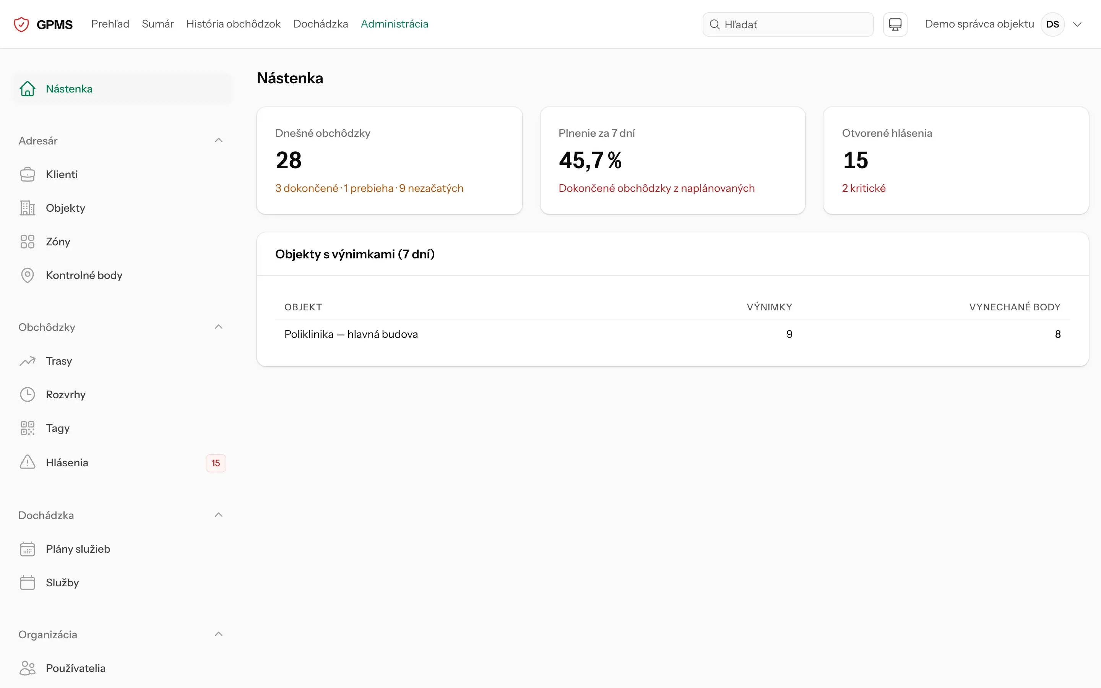The height and width of the screenshot is (688, 1101).
Task: Open the Dnešné obchôdzky card
Action: click(x=390, y=161)
